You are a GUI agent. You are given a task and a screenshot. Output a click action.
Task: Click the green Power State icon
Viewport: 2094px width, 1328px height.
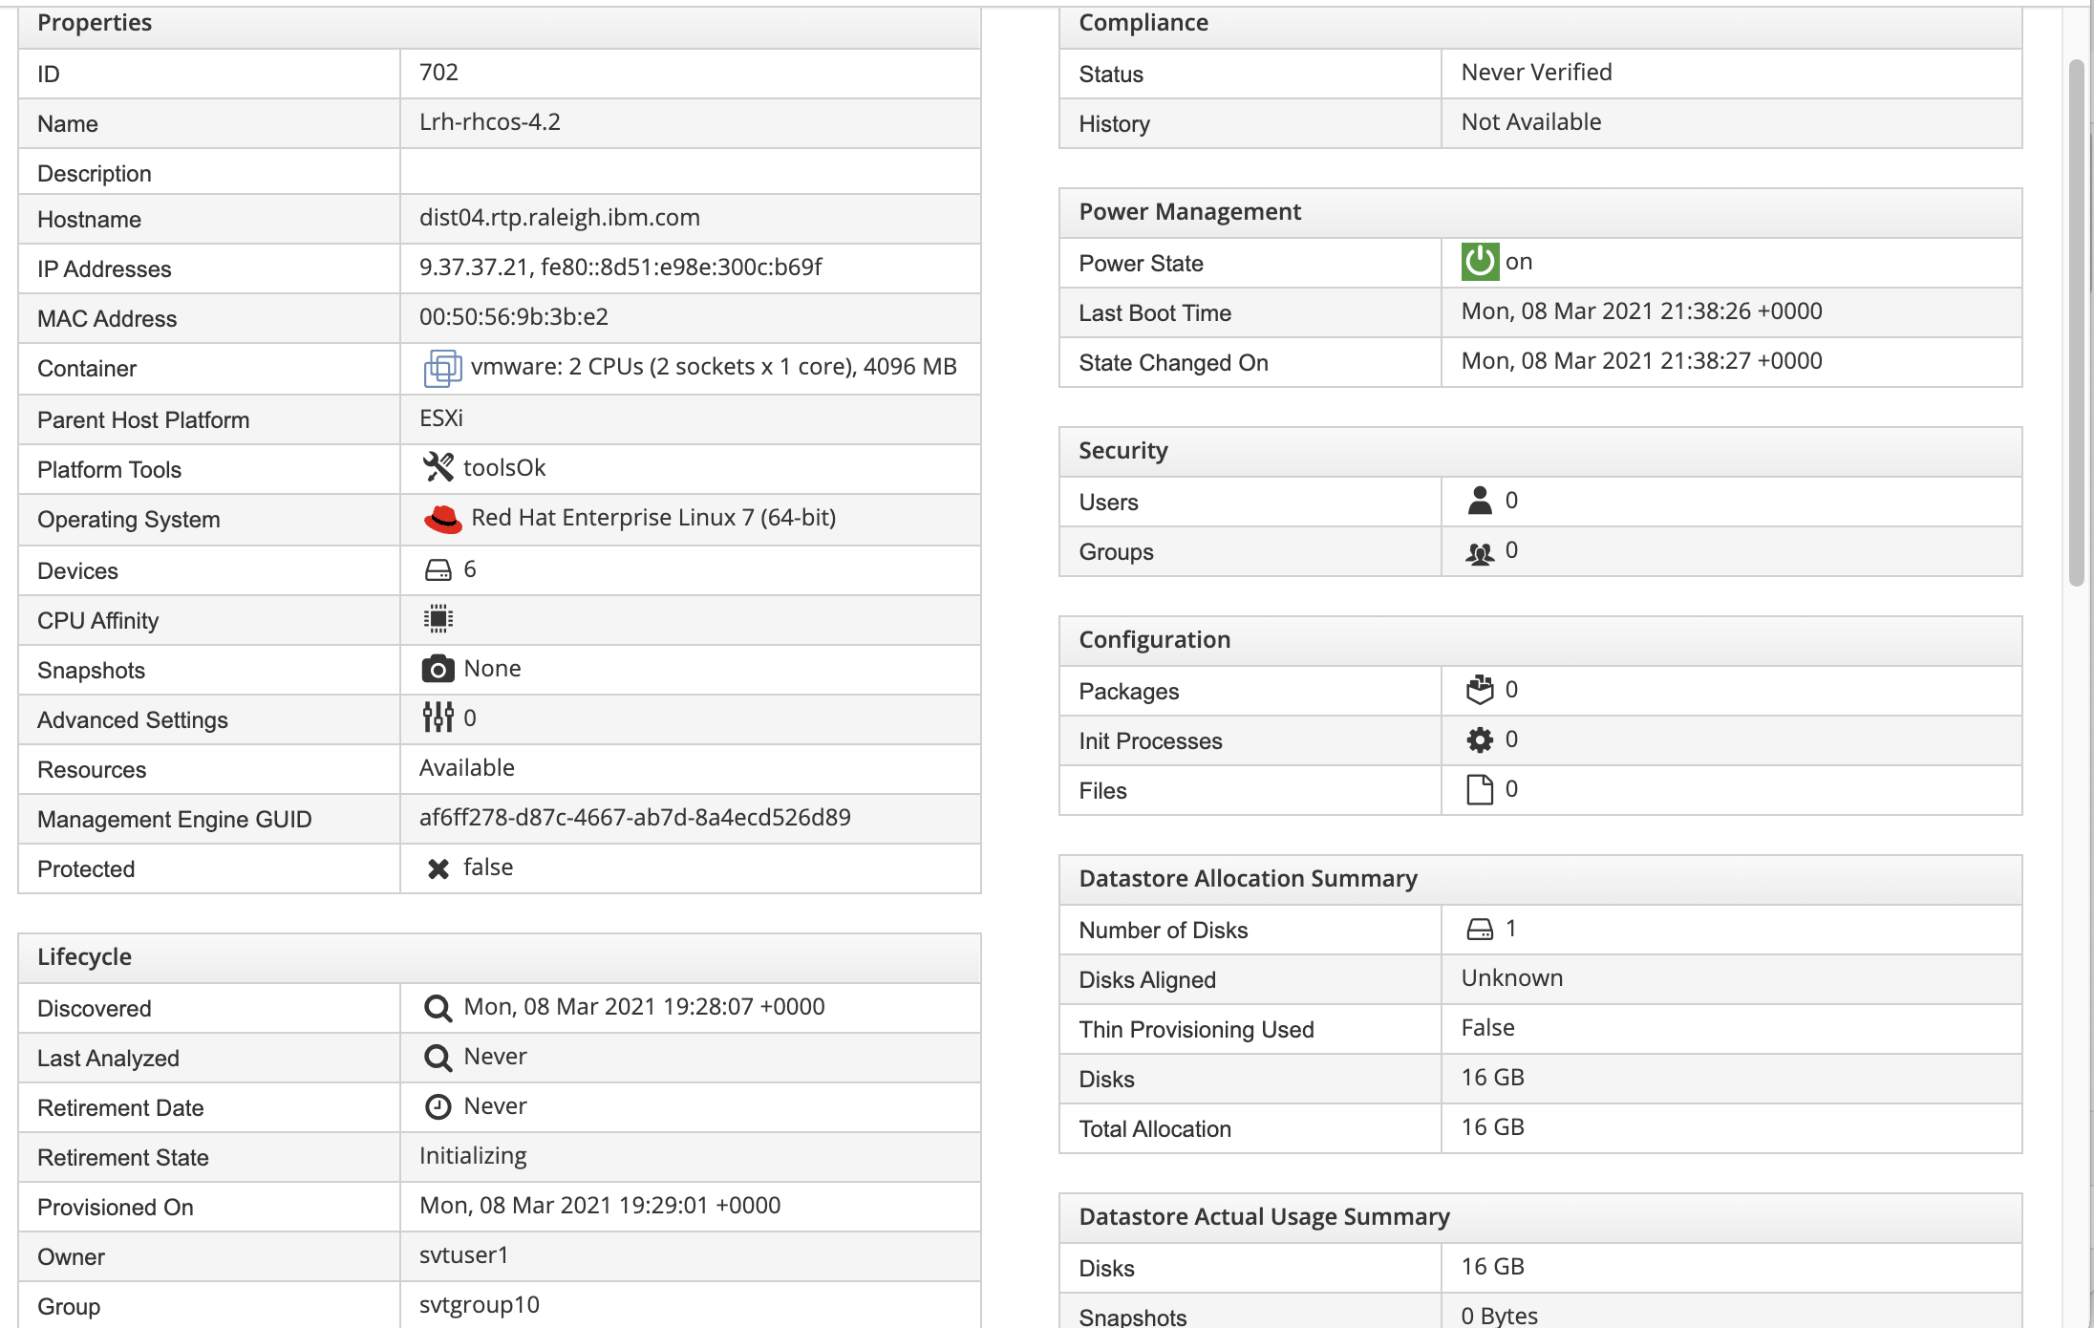click(1480, 262)
